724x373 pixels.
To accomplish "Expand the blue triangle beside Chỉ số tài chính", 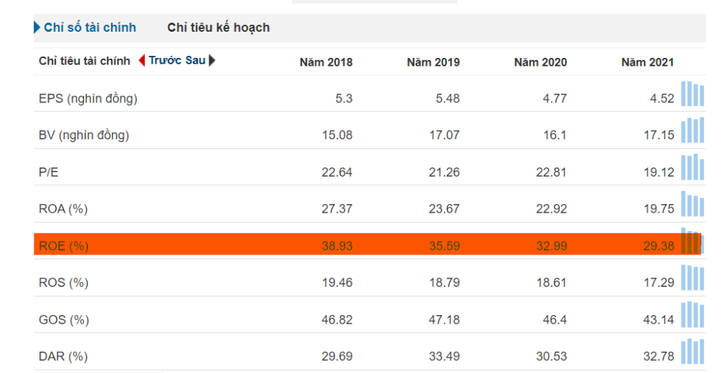I will click(37, 28).
